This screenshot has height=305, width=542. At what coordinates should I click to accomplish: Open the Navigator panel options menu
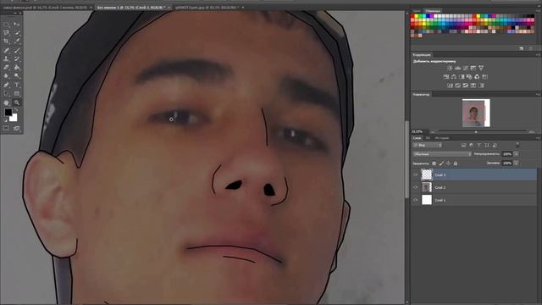pyautogui.click(x=538, y=94)
